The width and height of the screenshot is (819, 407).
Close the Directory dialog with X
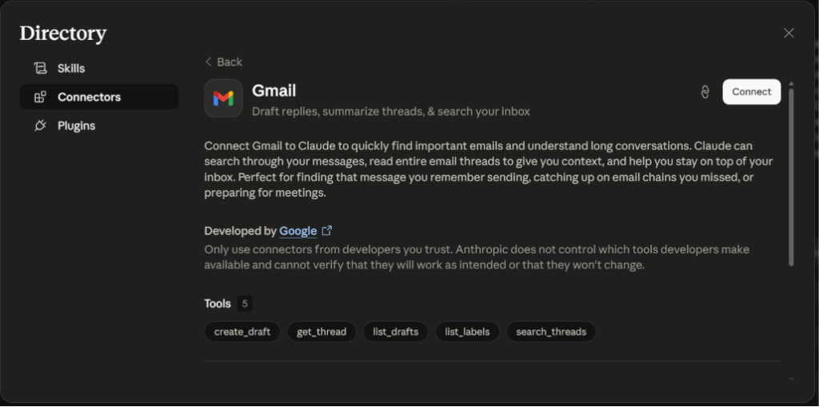tap(789, 33)
